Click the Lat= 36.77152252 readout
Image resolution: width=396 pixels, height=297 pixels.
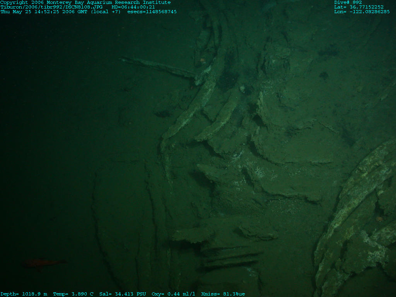tap(359, 7)
